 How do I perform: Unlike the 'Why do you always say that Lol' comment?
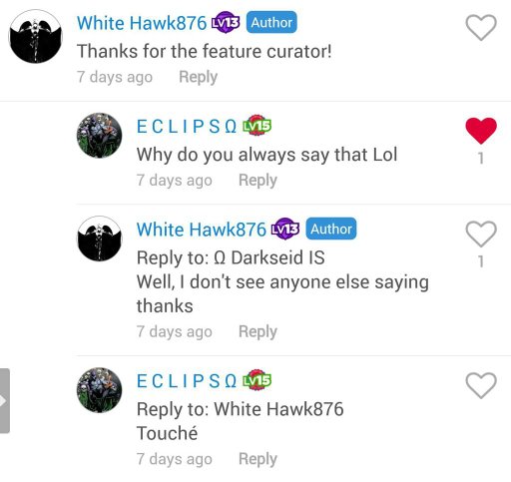pos(481,131)
